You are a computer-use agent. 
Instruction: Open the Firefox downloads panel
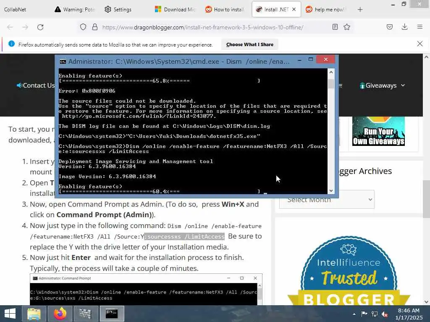coord(404,27)
